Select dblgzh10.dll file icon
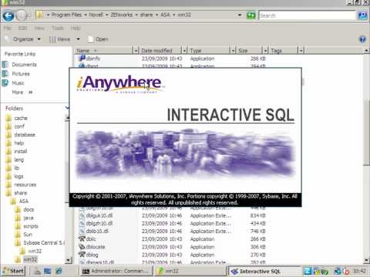This screenshot has width=370, height=277. [82, 223]
